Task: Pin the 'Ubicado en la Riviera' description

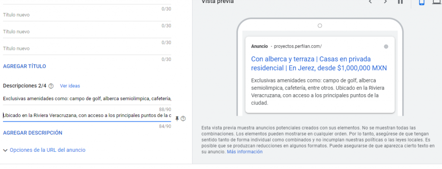Action: click(x=177, y=119)
